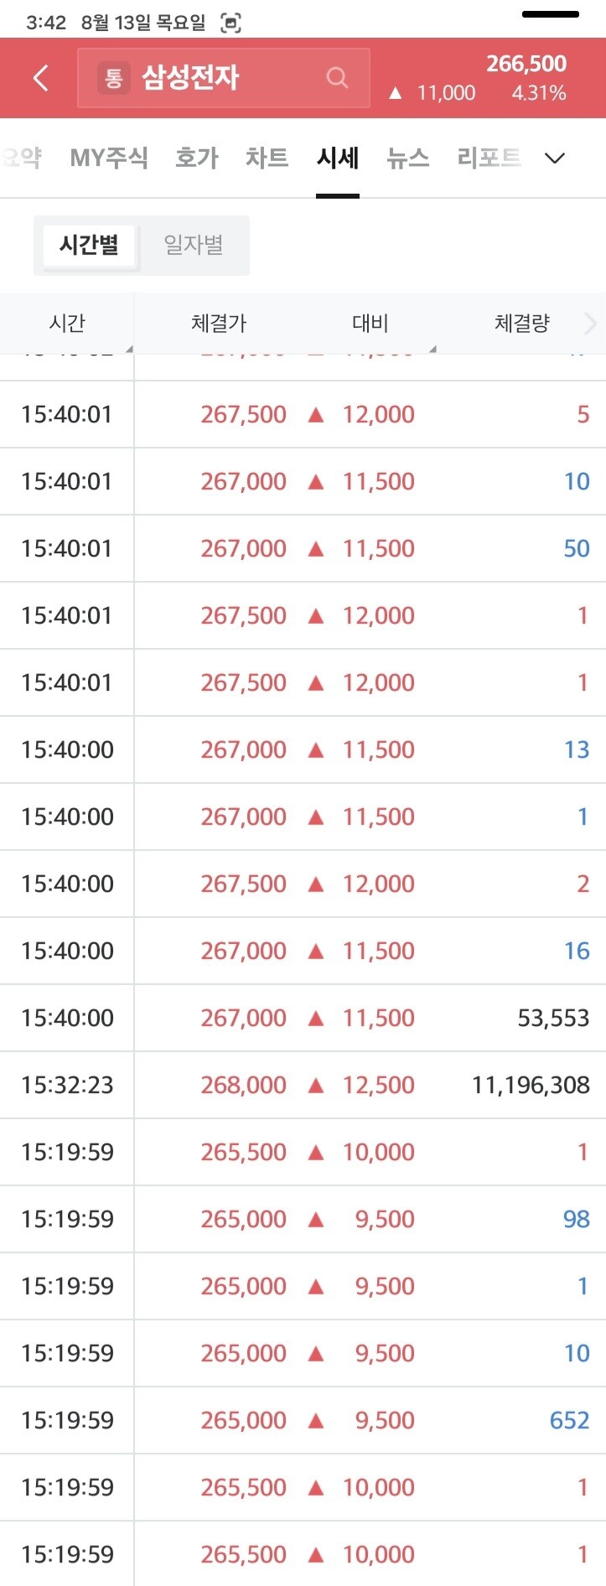
Task: Open the MY주식 tab
Action: [x=109, y=158]
